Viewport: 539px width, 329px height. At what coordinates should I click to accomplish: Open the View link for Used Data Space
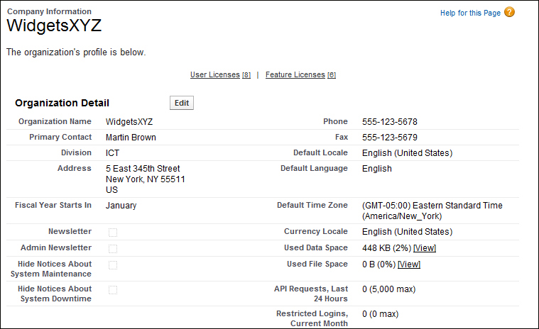click(425, 248)
